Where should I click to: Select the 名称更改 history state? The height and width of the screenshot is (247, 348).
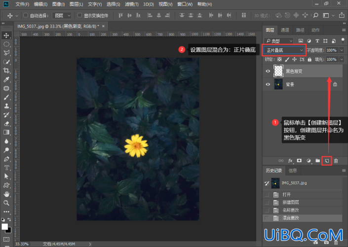(x=303, y=210)
